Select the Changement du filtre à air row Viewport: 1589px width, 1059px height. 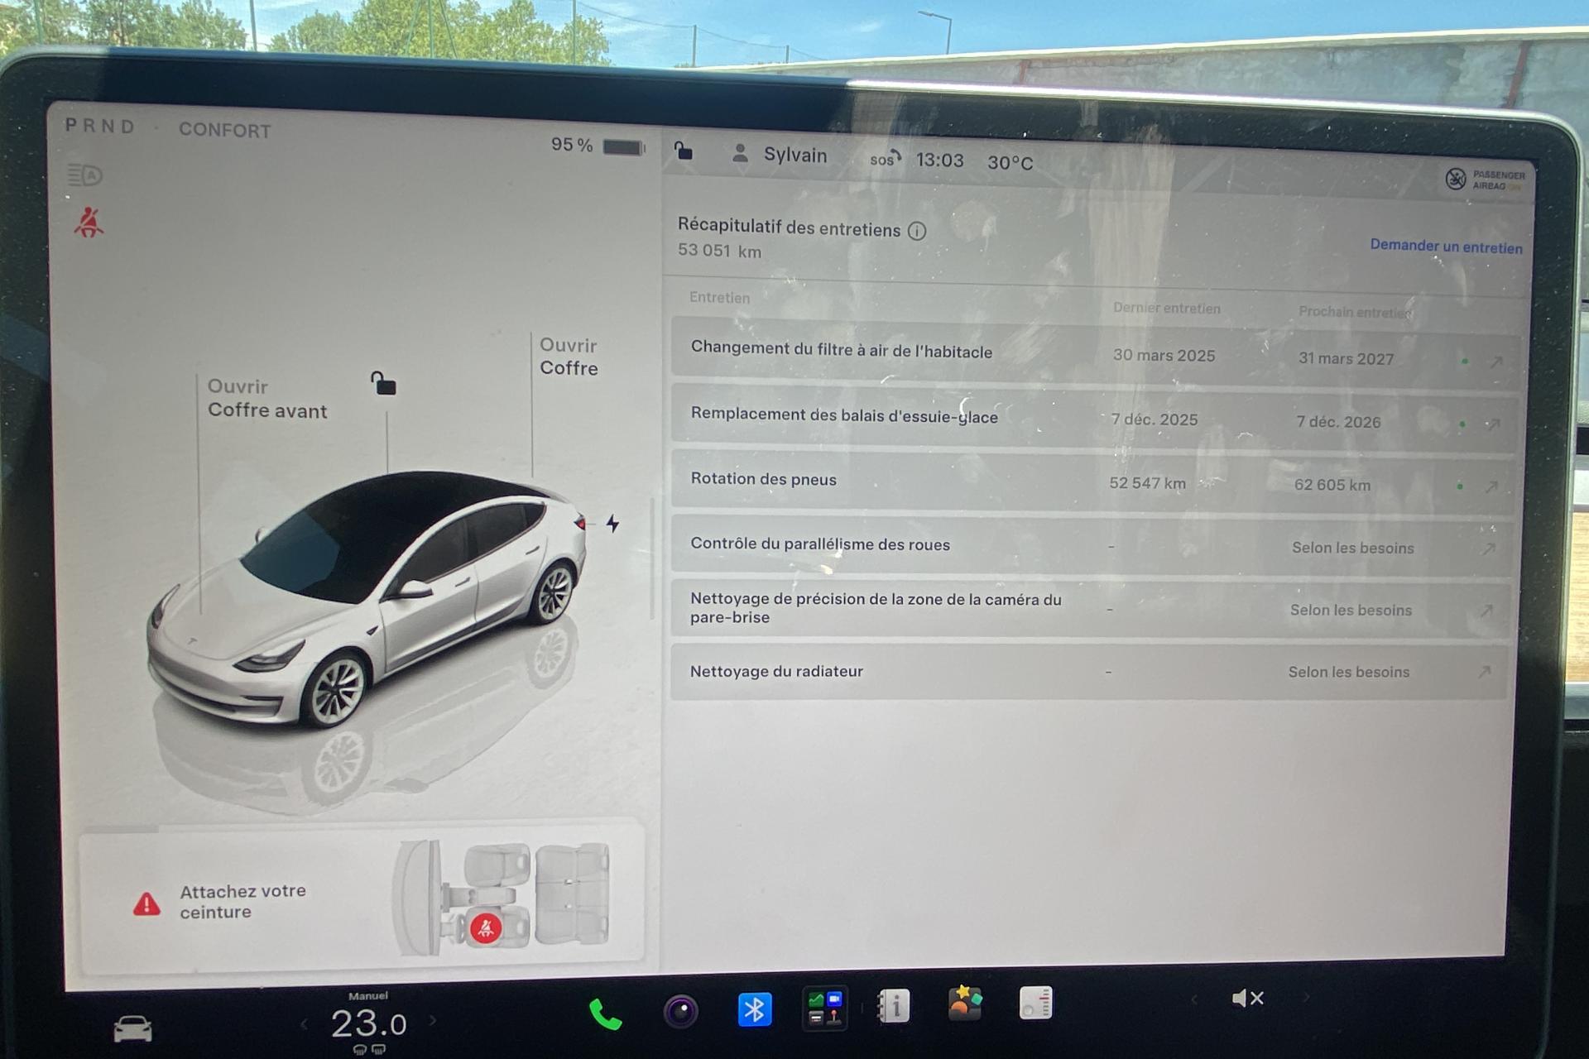(1095, 354)
